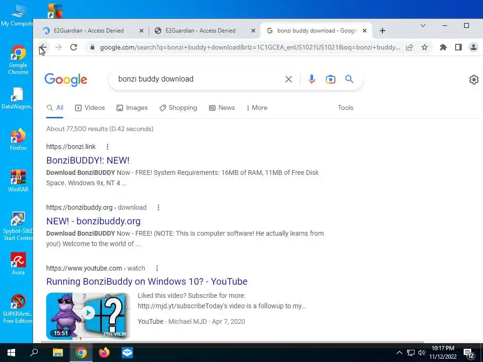Switch to Videos results tab
Viewport: 483px width, 362px height.
(90, 108)
